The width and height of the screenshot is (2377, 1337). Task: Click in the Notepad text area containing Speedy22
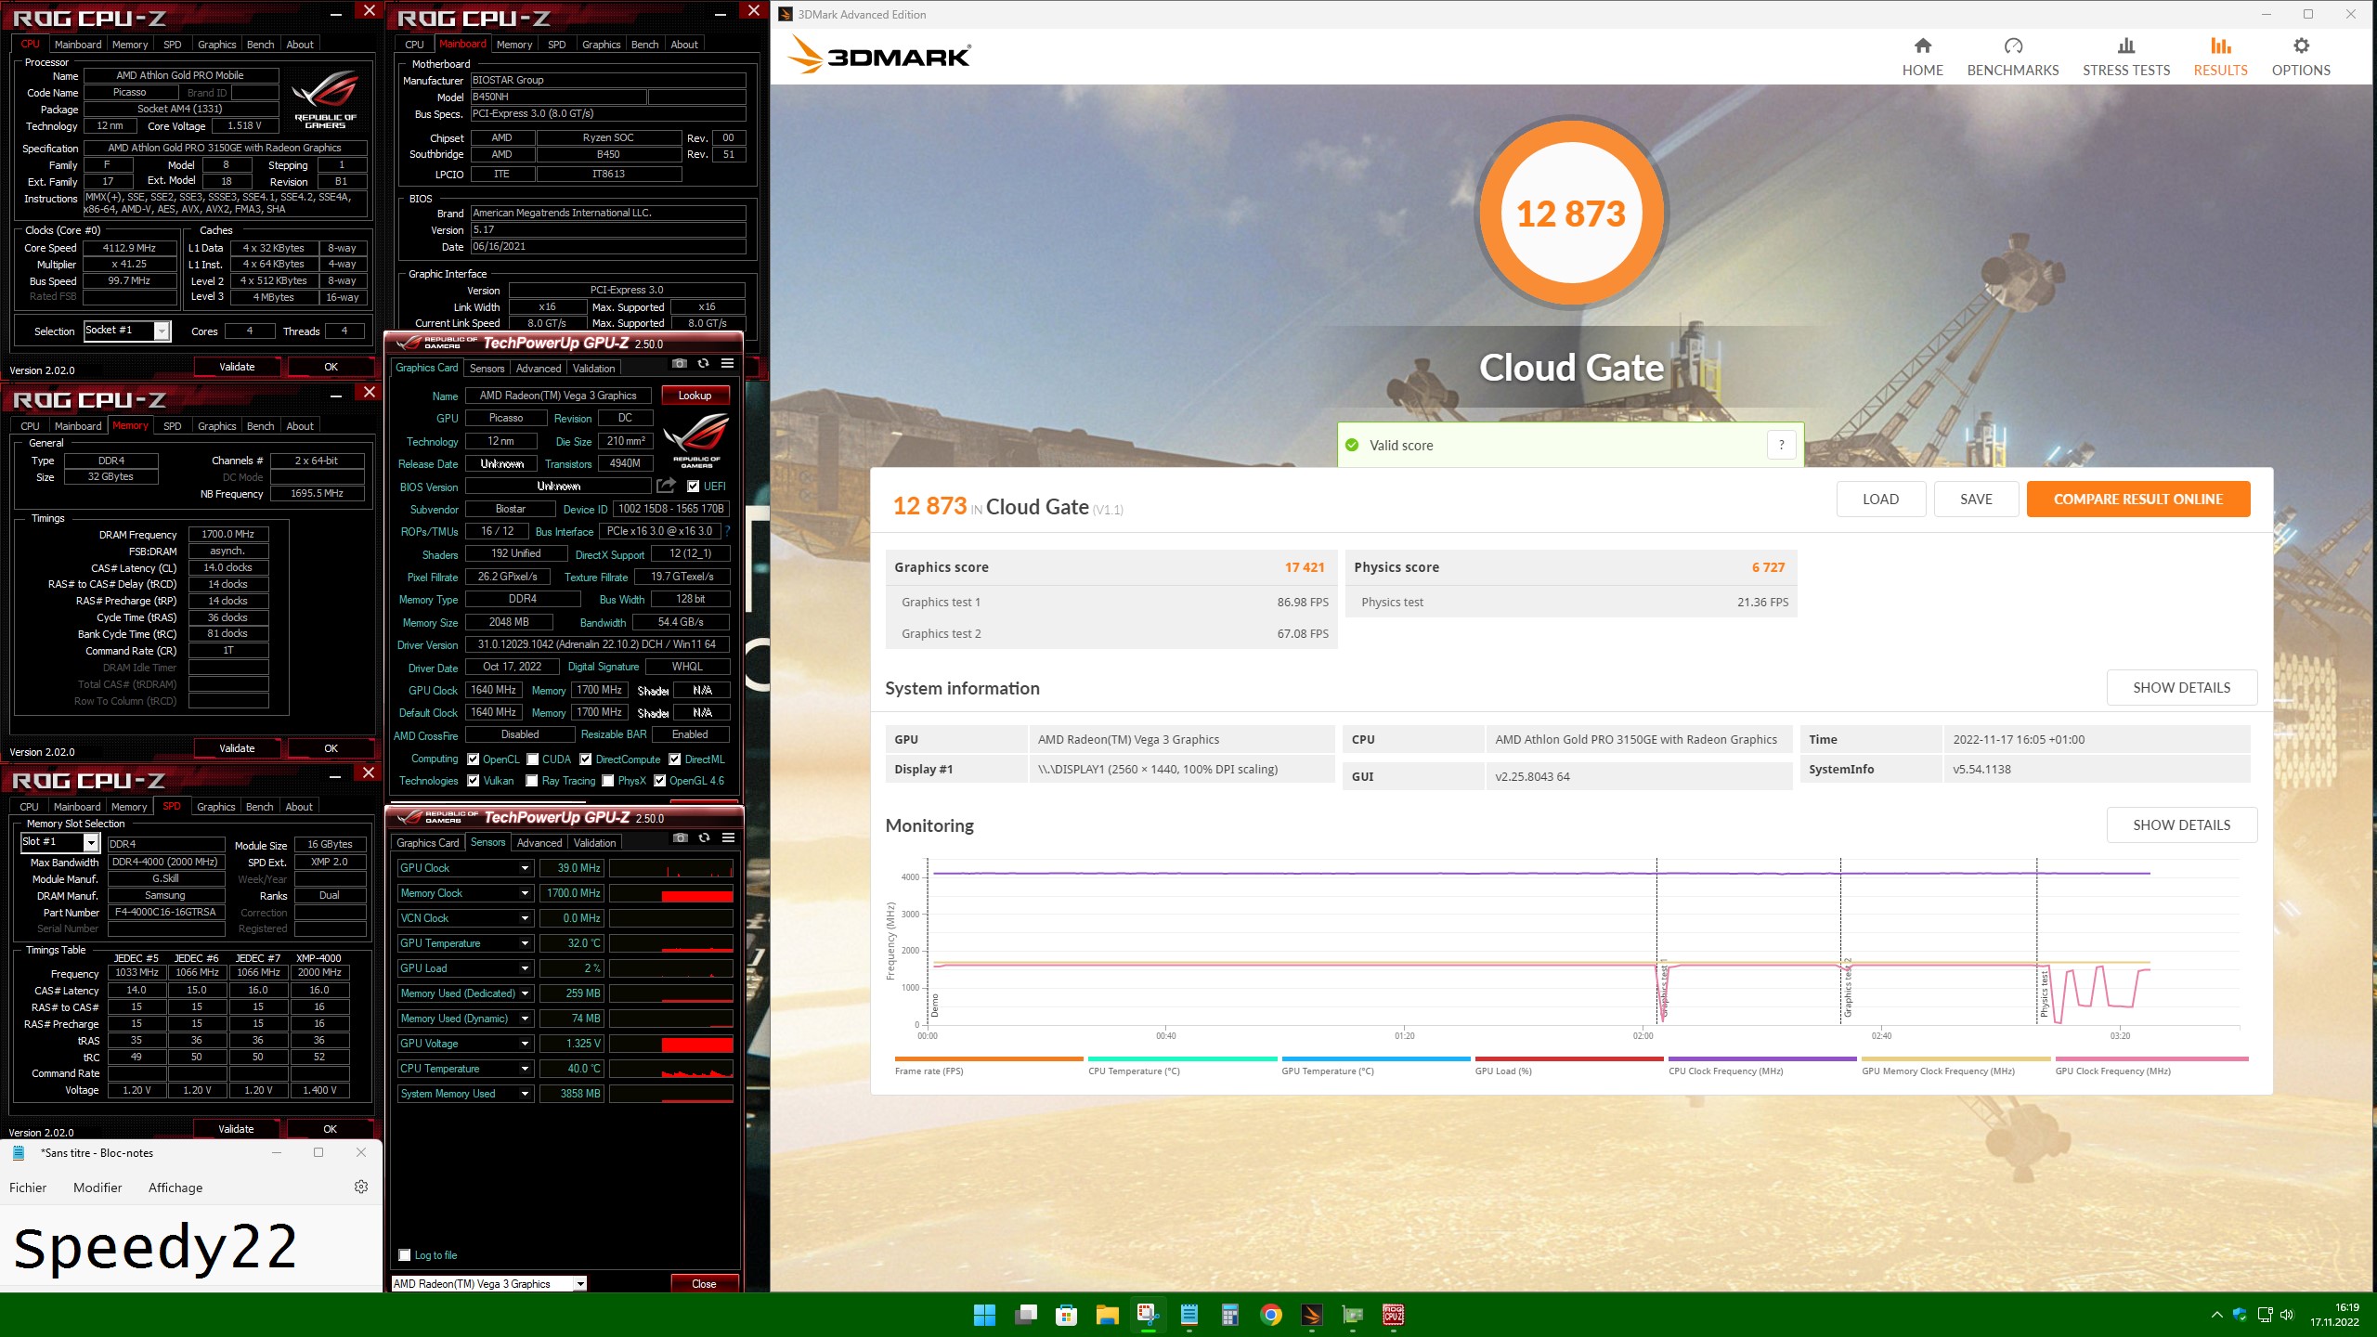tap(190, 1248)
